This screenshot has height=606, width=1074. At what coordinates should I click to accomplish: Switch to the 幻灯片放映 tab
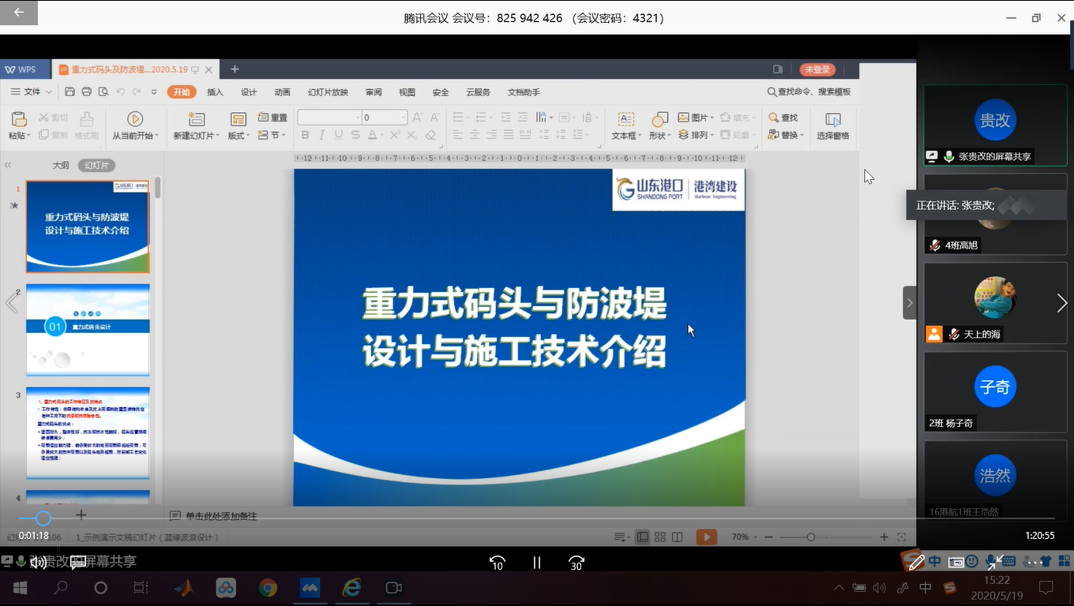328,92
